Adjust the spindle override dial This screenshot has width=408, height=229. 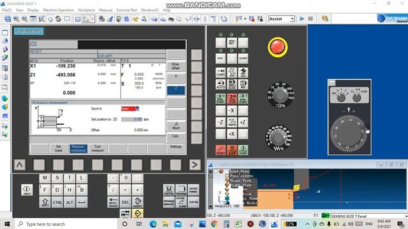pos(280,95)
